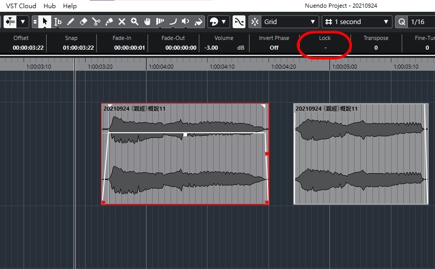Edit the Offset value 00:00:03:22
The image size is (435, 269).
click(x=28, y=48)
